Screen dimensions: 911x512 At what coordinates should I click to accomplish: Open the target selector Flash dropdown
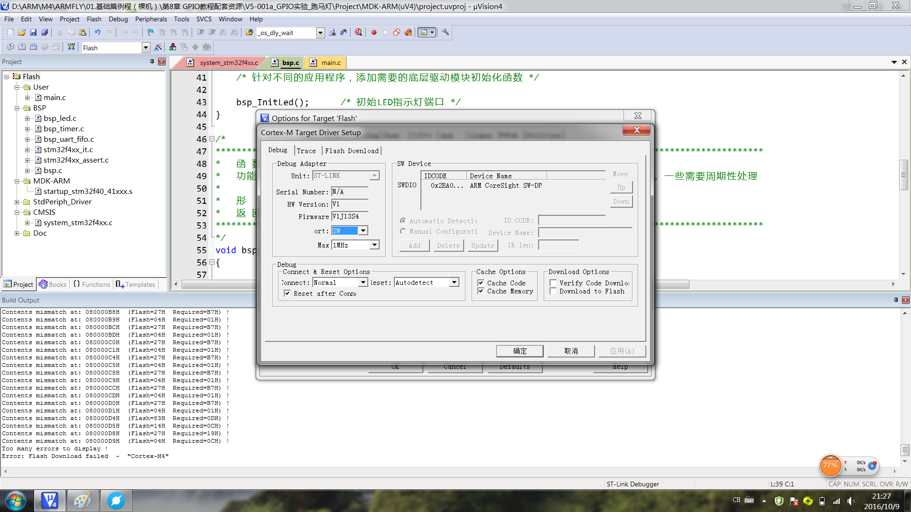(x=146, y=47)
